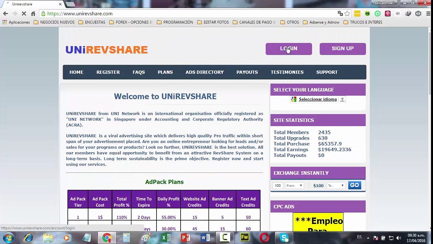Open the EDITAR FOTOS bookmark folder
Screen dimensions: 433x244
click(213, 22)
